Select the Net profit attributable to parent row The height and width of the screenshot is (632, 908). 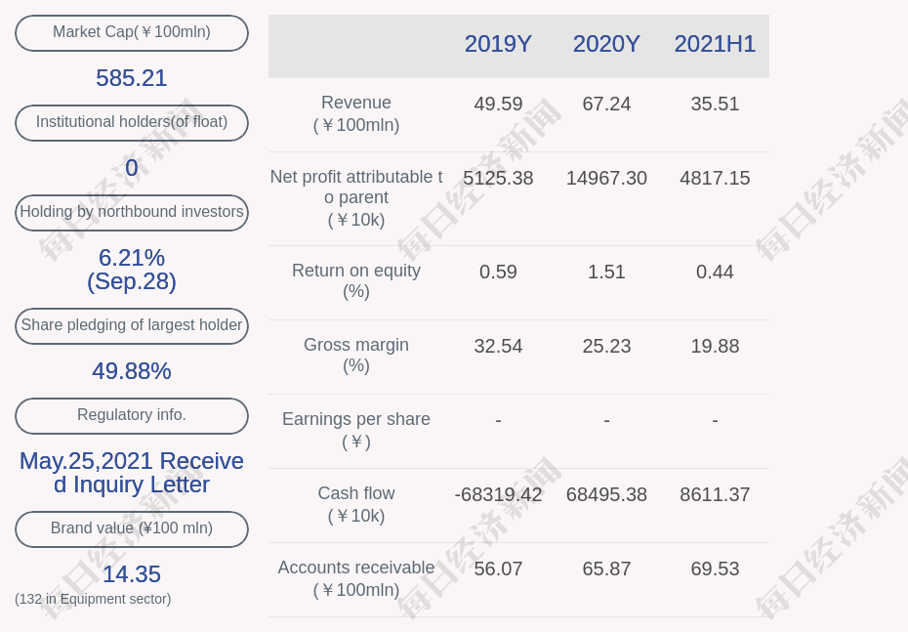[356, 198]
